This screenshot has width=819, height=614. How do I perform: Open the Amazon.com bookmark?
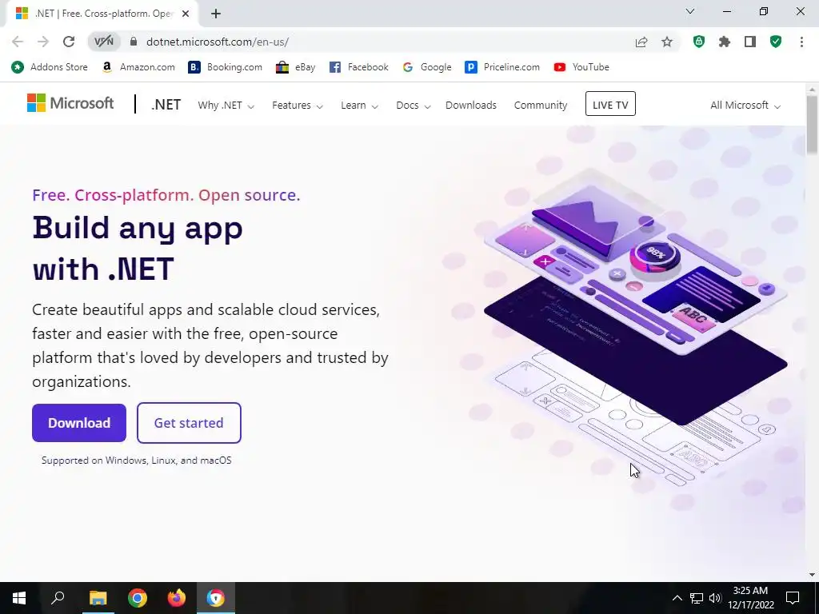coord(138,67)
